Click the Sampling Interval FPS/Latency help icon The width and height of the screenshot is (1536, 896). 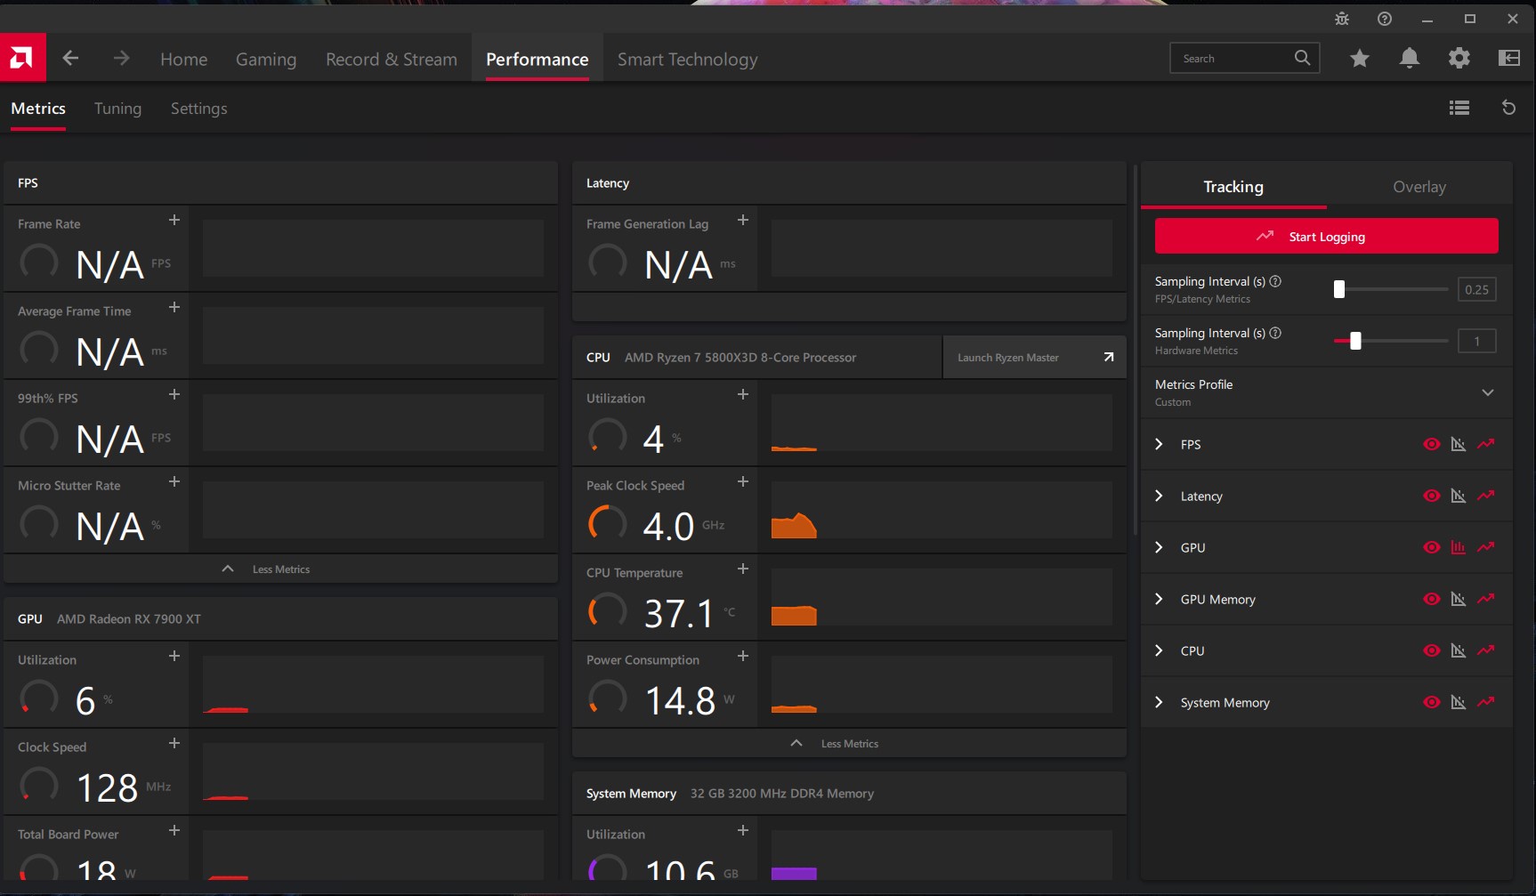tap(1275, 281)
